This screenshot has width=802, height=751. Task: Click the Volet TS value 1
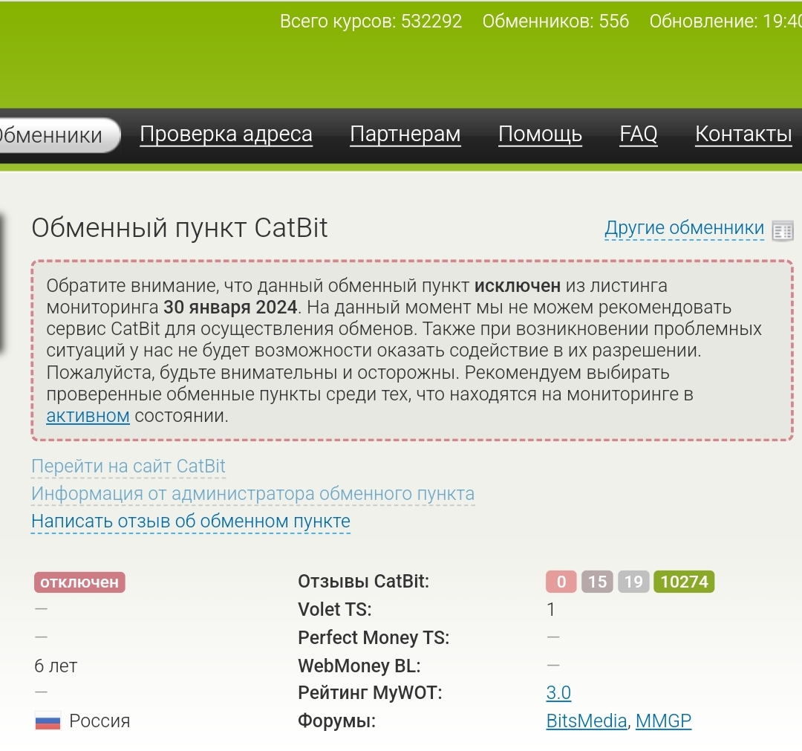(x=551, y=609)
